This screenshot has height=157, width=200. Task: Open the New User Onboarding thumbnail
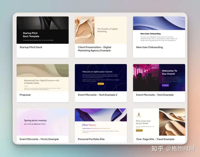point(159,30)
